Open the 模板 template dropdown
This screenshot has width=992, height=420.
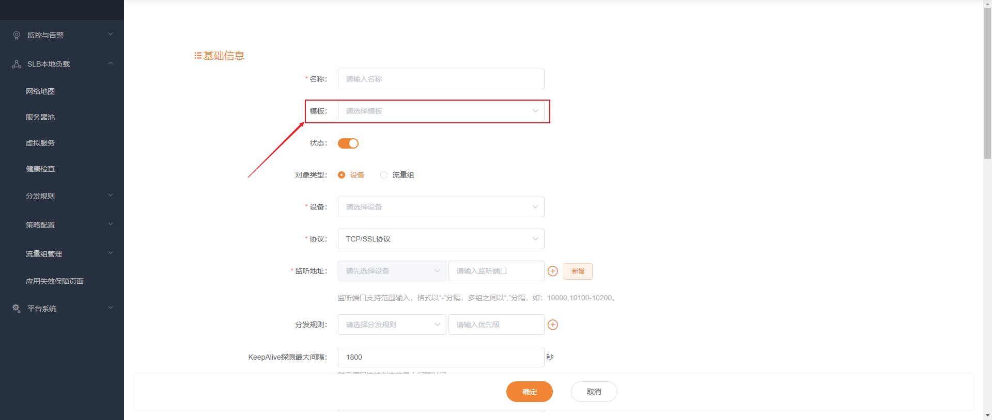pos(441,111)
